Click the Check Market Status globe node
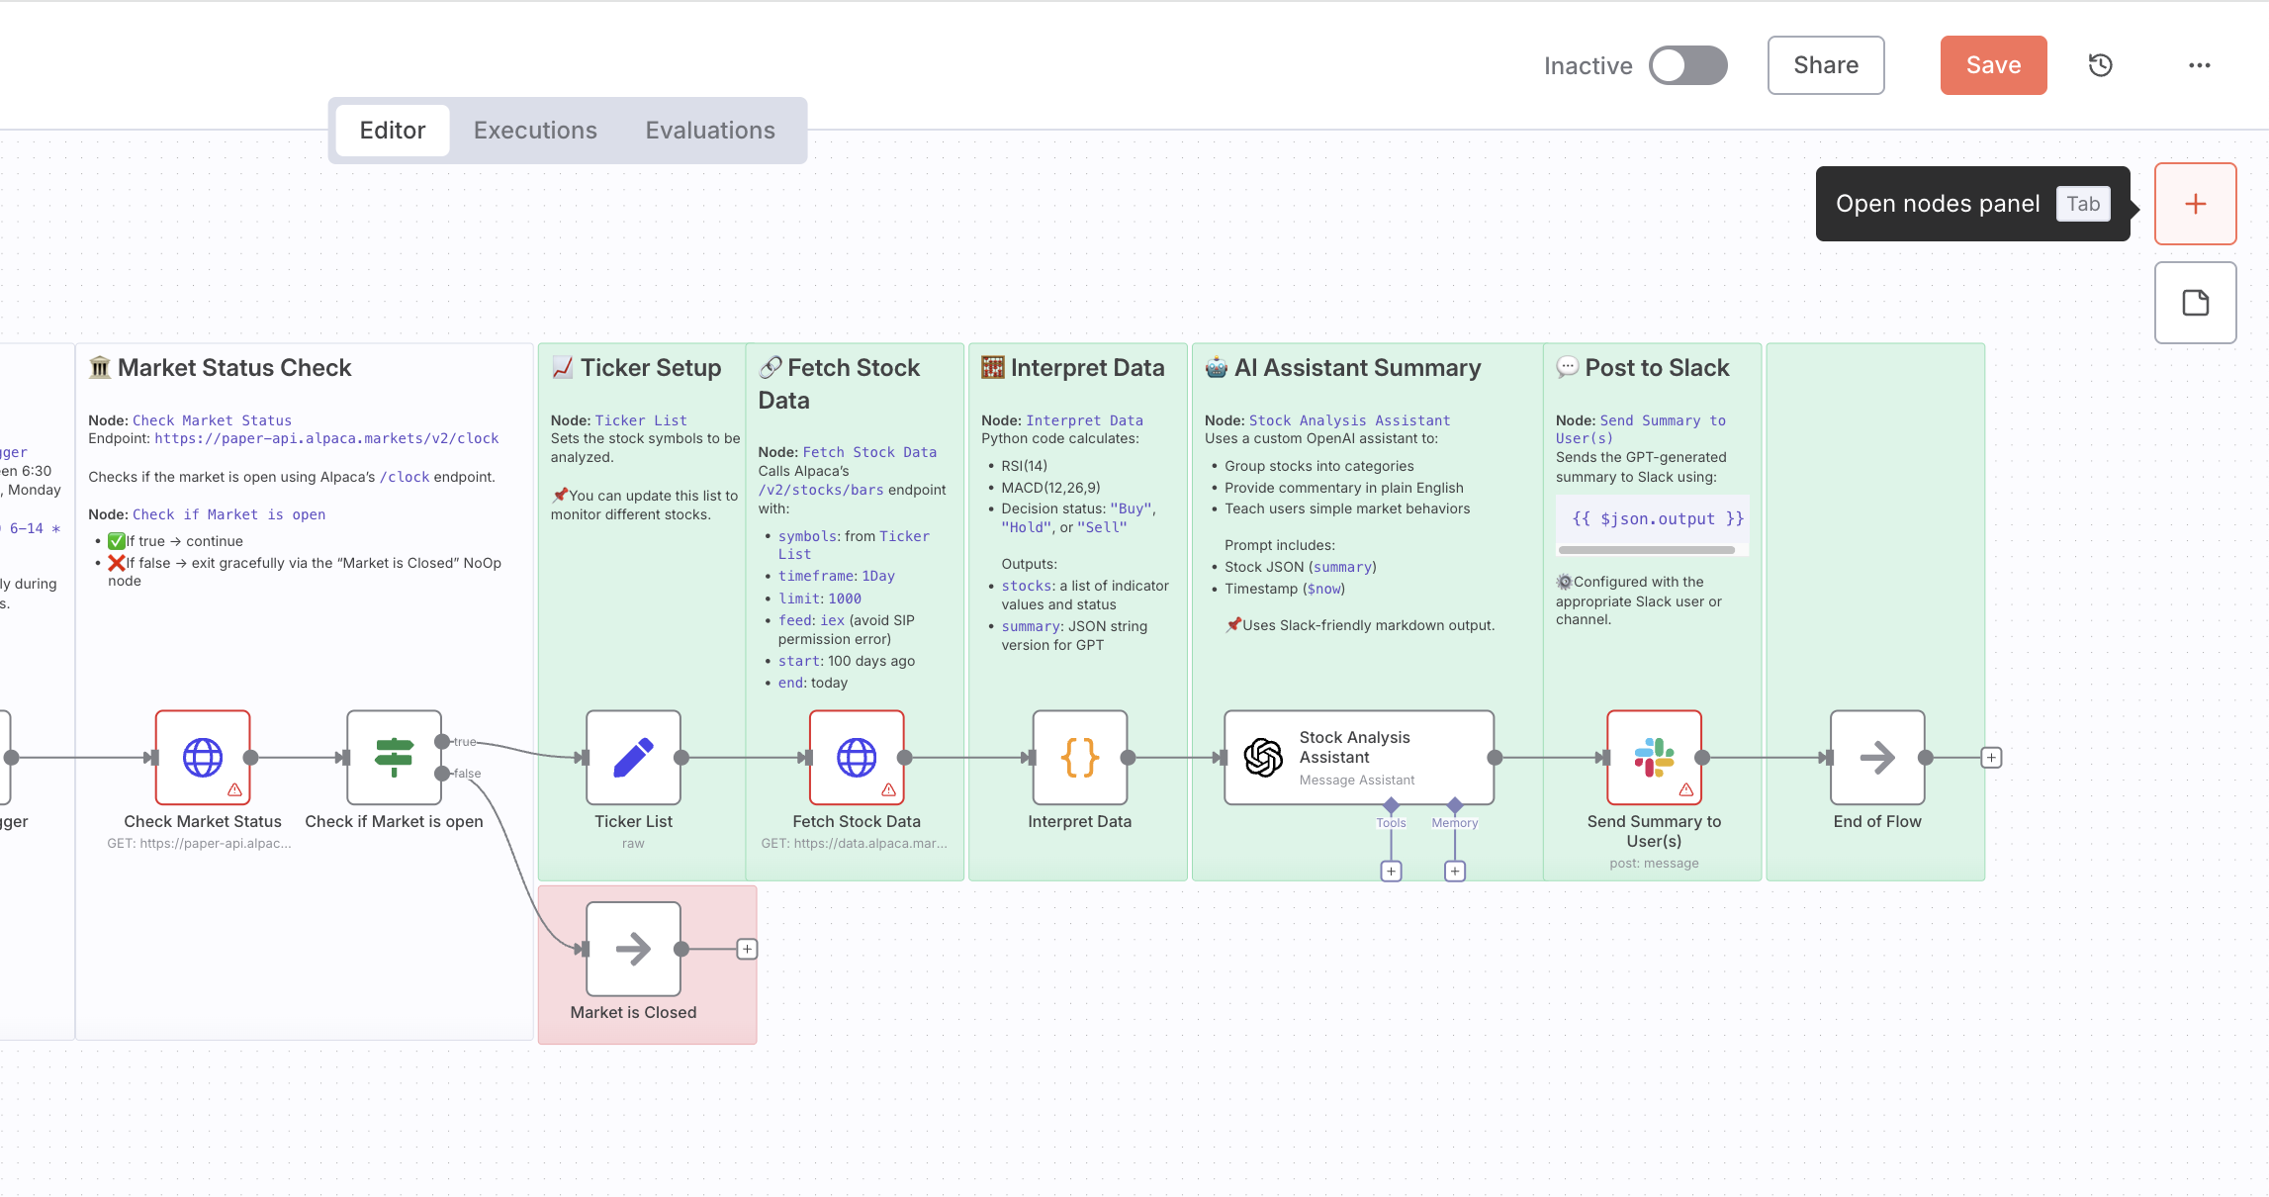Viewport: 2269px width, 1197px height. coord(203,758)
